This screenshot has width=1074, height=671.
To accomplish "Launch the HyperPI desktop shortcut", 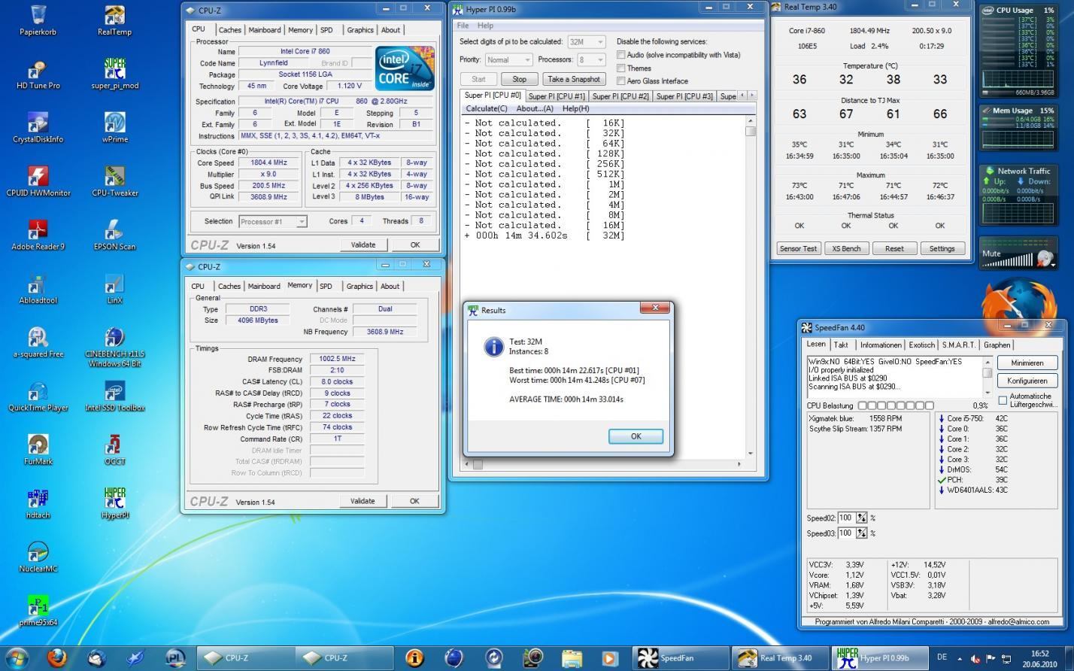I will tap(114, 502).
